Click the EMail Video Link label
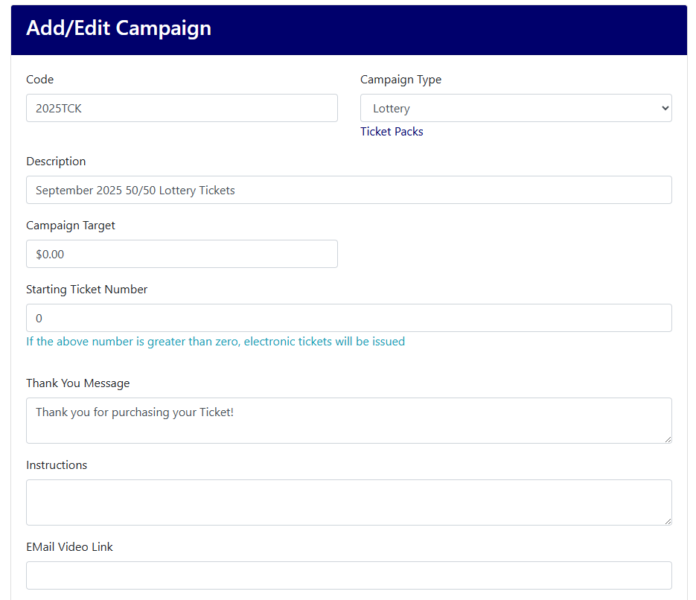 69,546
